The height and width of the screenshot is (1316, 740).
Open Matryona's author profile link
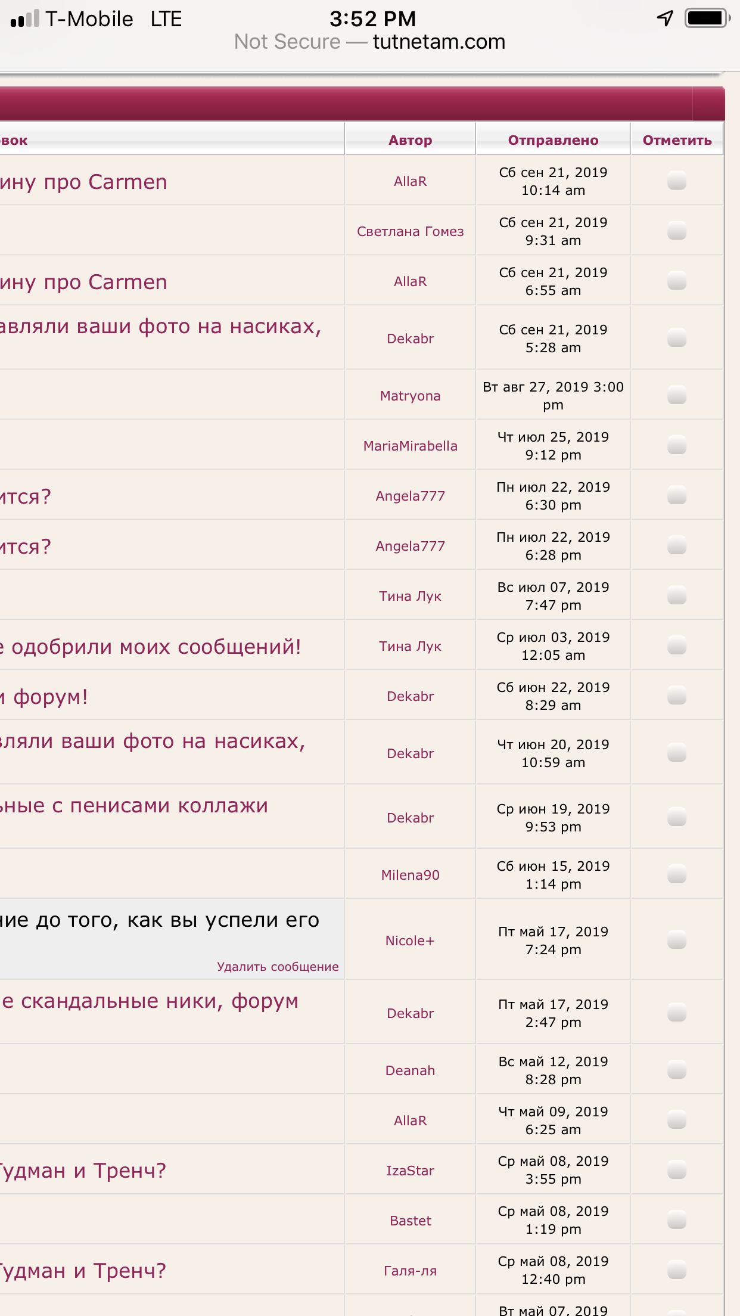[410, 396]
